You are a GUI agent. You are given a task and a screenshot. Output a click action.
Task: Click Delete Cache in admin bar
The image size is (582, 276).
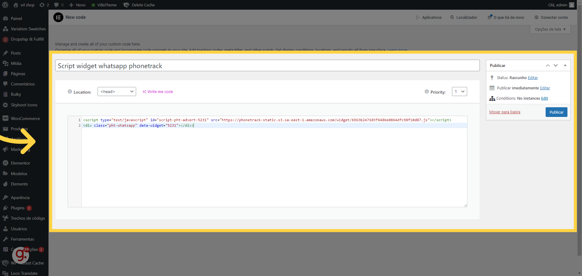[x=139, y=5]
